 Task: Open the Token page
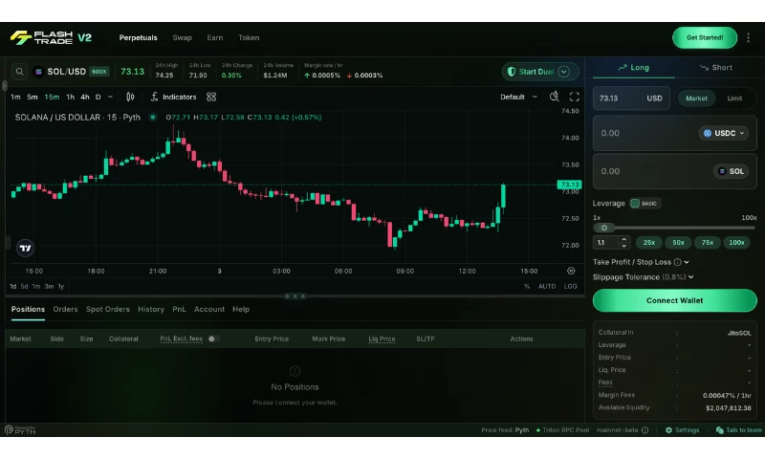(x=249, y=37)
